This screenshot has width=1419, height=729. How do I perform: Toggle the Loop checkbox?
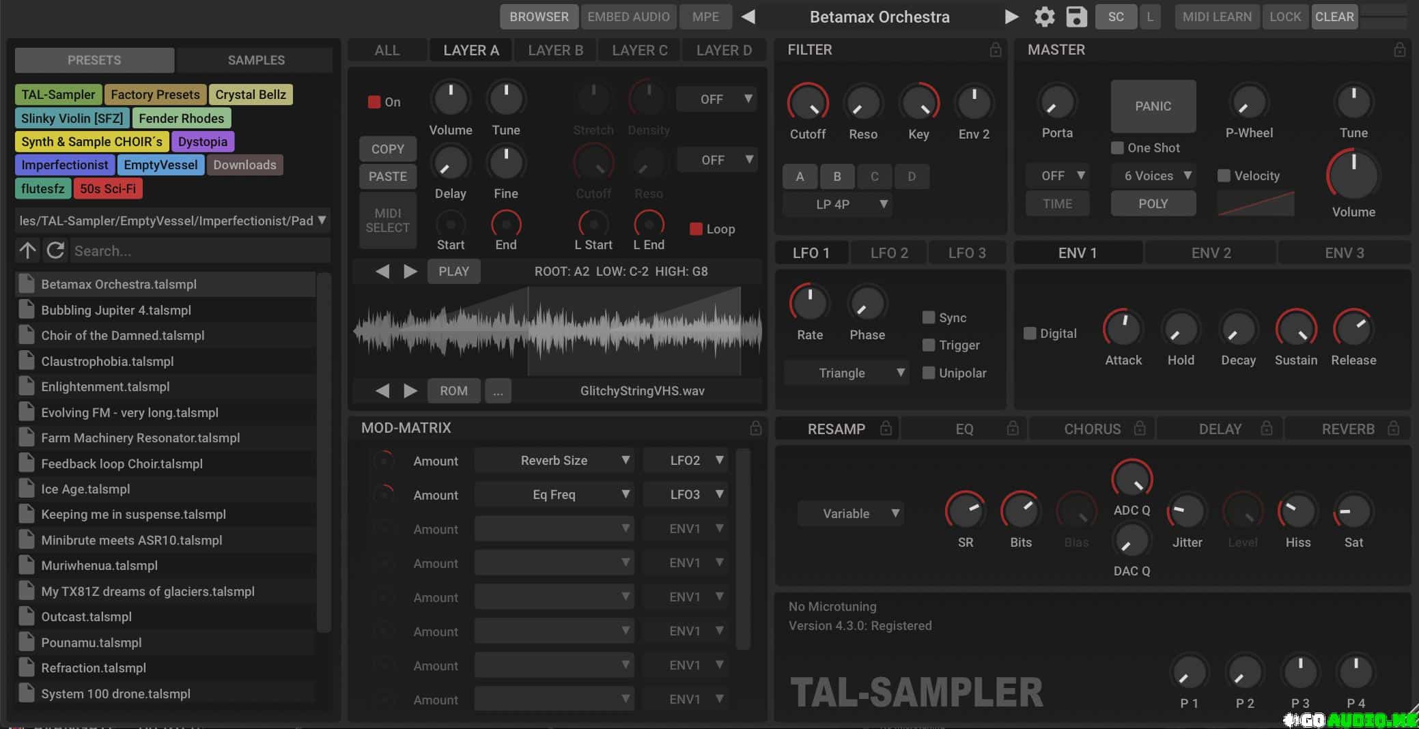tap(696, 229)
